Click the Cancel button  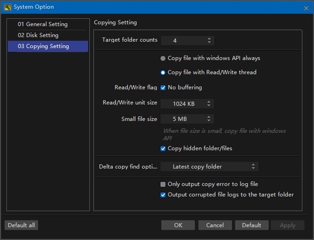(215, 225)
